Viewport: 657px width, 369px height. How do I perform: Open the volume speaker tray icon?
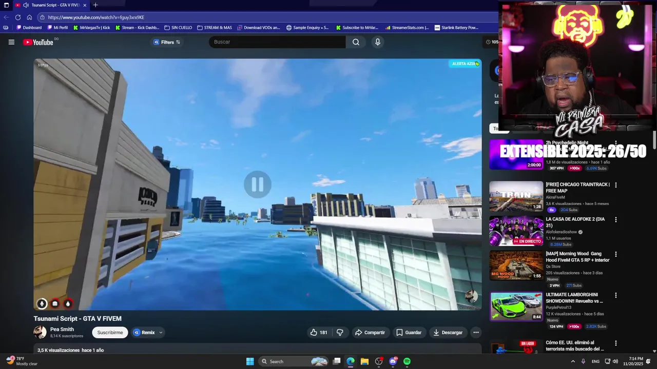point(615,361)
